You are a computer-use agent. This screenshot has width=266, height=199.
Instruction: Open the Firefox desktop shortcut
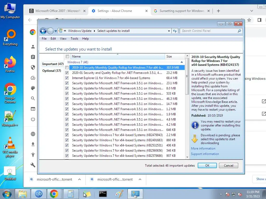coord(10,64)
